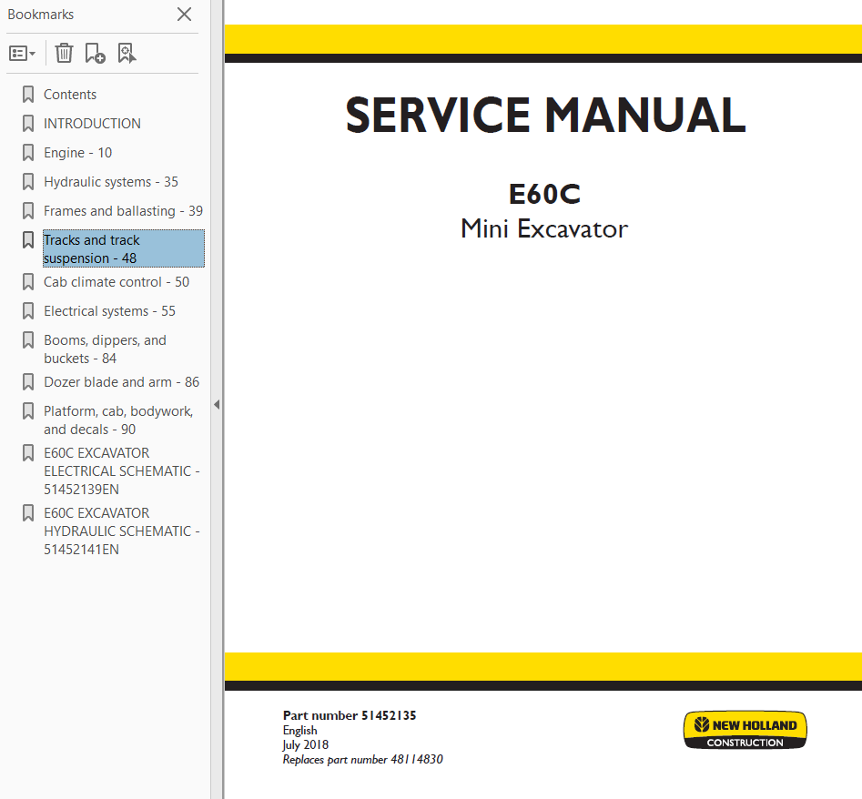862x799 pixels.
Task: Click bookmark icon beside Platform, cab, bodywork
Action: [28, 411]
